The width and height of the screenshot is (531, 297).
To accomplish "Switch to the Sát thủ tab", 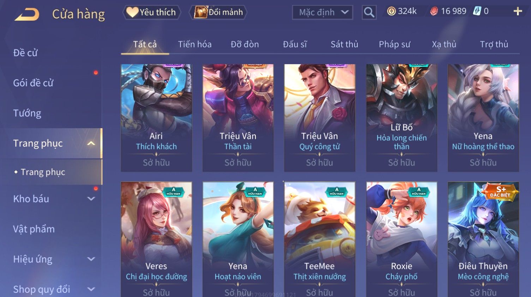I will click(x=344, y=44).
